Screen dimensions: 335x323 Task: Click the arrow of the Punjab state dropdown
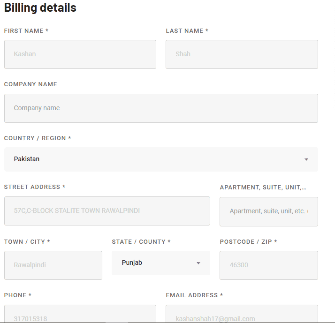click(198, 263)
